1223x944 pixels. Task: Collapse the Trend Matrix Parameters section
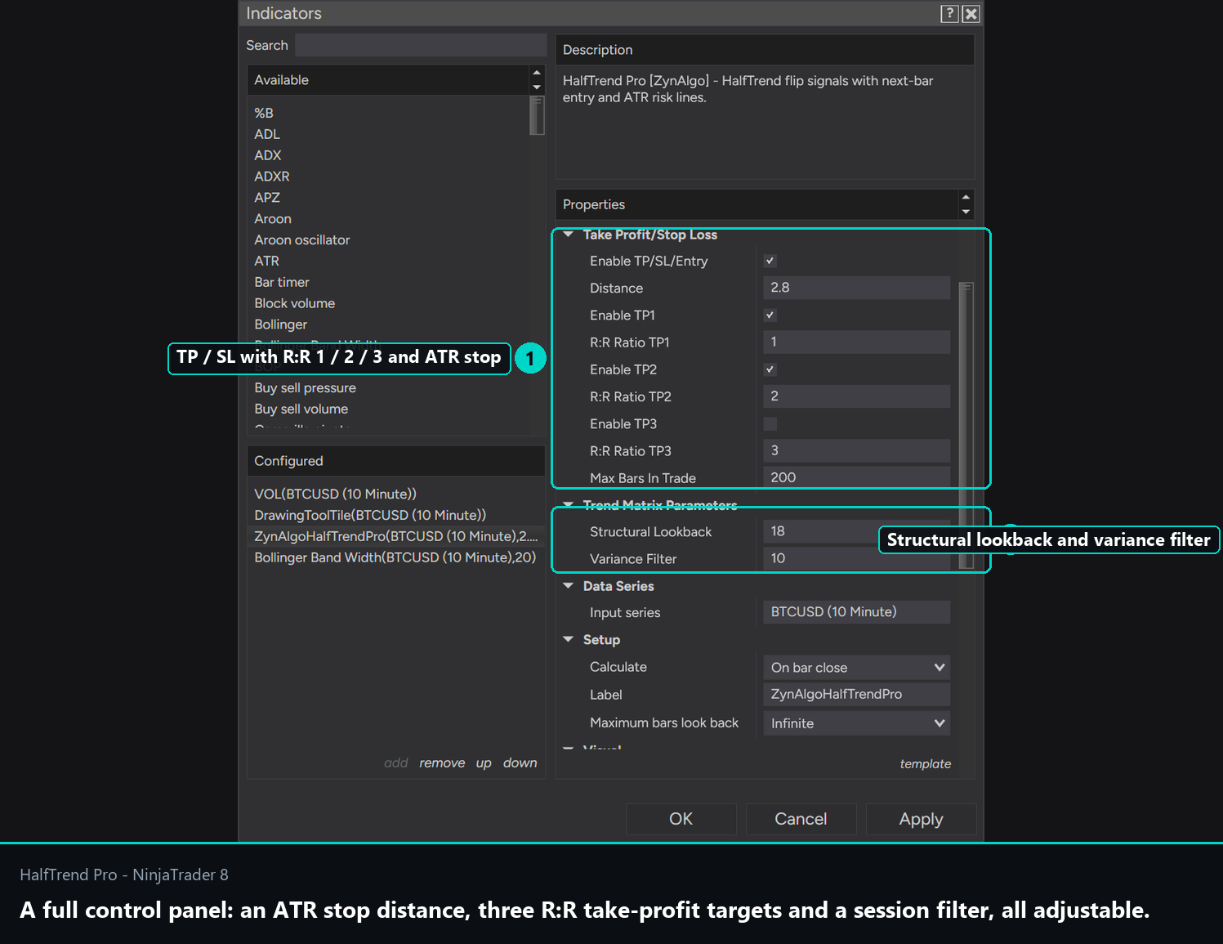pos(569,505)
